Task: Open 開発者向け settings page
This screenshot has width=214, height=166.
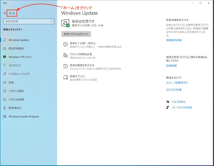Action: [15, 108]
